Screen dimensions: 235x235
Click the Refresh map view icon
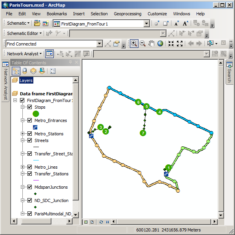101,222
